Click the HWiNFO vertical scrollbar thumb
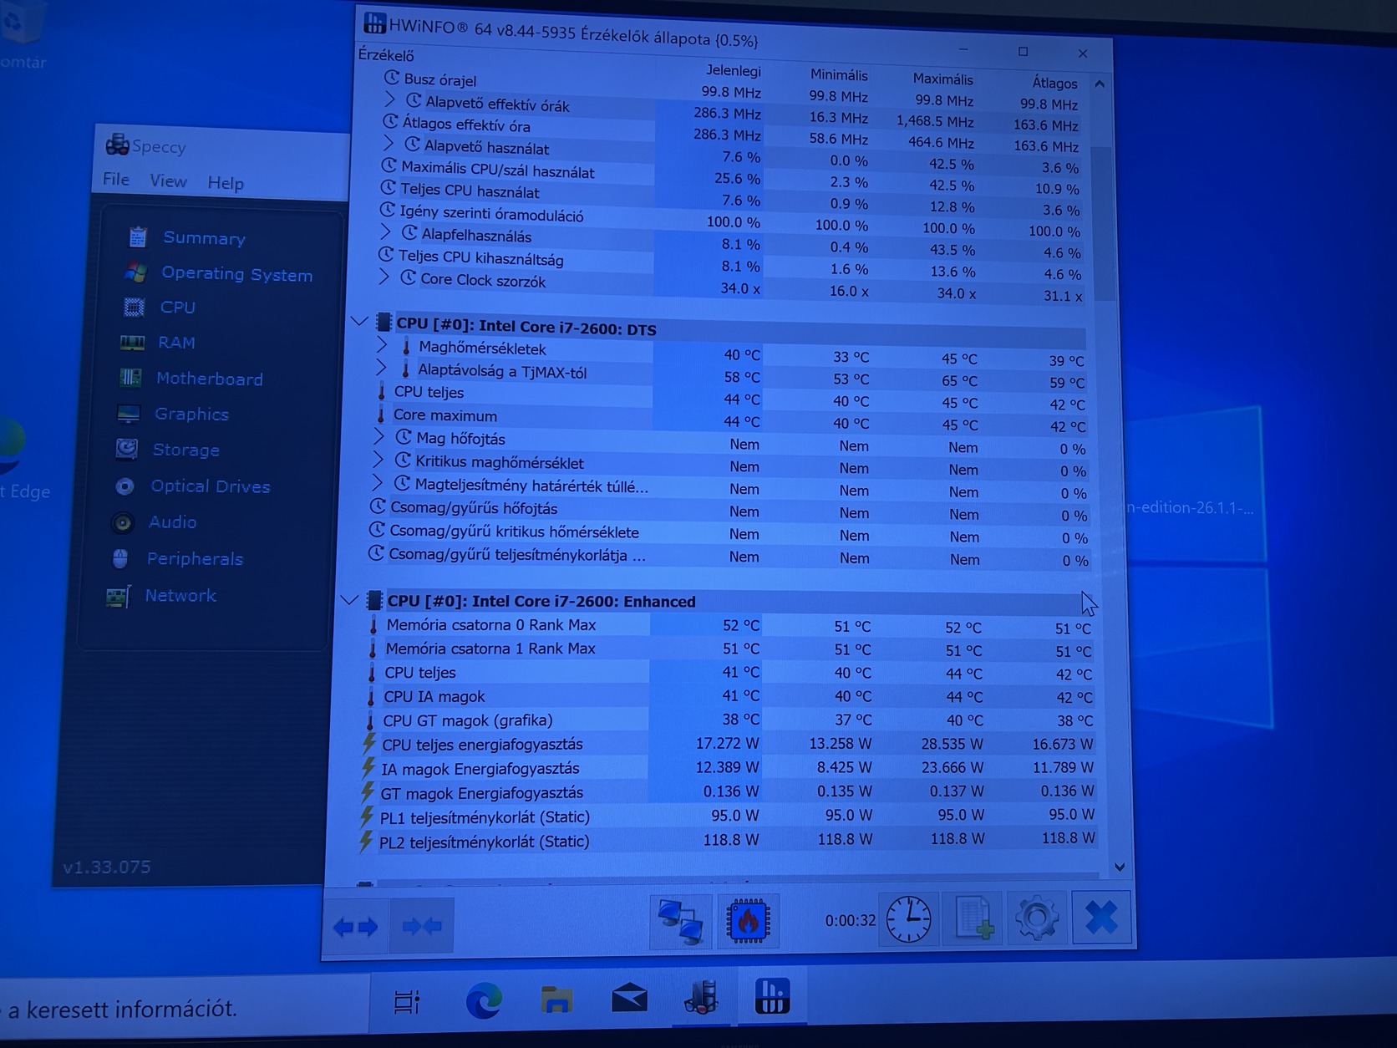1397x1048 pixels. coord(1104,224)
